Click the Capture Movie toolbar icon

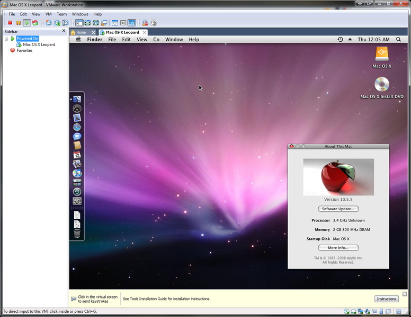point(145,23)
